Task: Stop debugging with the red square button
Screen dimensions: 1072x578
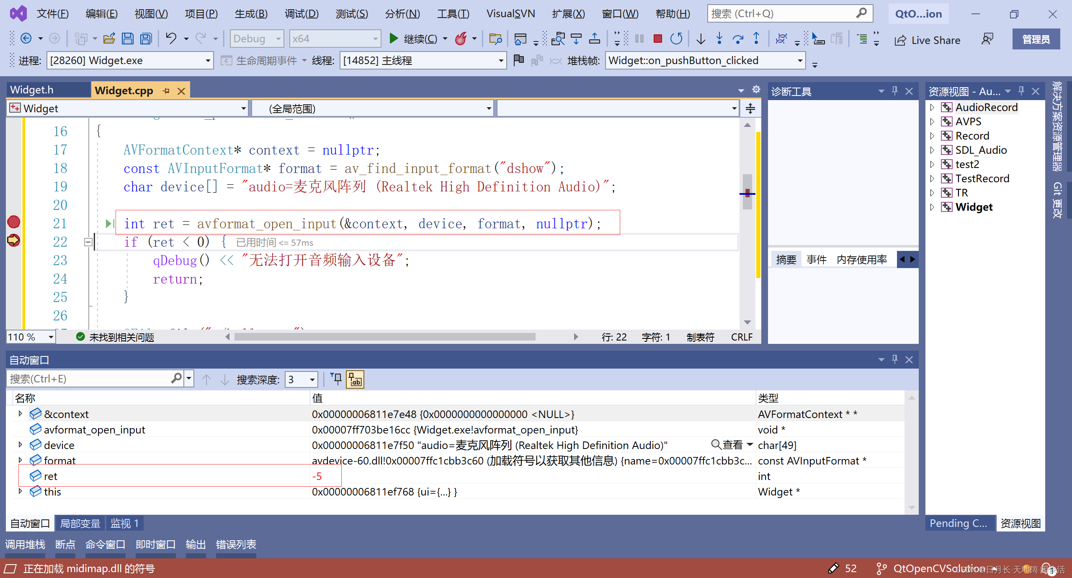Action: point(657,39)
